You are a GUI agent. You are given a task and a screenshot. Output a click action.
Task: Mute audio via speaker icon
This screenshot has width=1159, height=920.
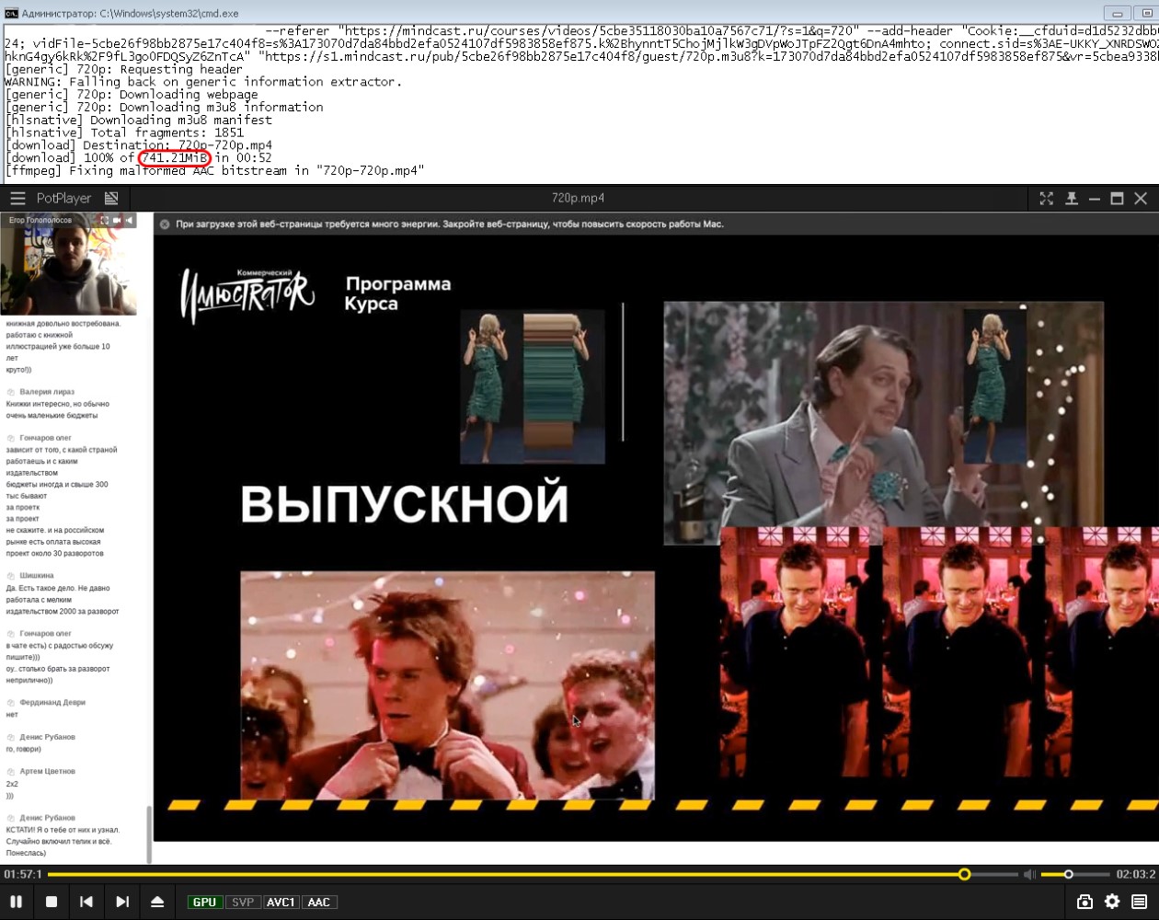pos(1030,874)
